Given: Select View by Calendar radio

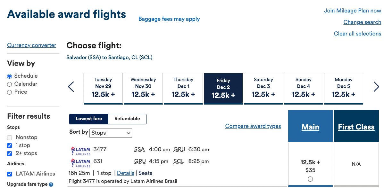Looking at the screenshot, I should pyautogui.click(x=9, y=84).
